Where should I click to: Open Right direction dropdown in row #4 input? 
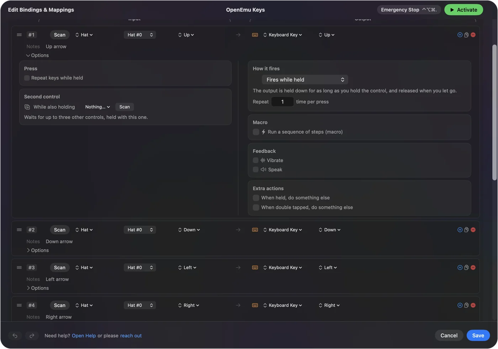tap(189, 305)
